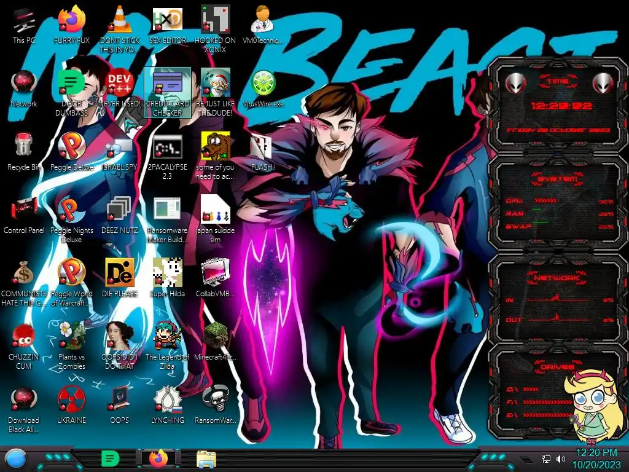Screen dimensions: 629x472
Task: Open the dog icon 'some of you need to ac...'
Action: (215, 157)
